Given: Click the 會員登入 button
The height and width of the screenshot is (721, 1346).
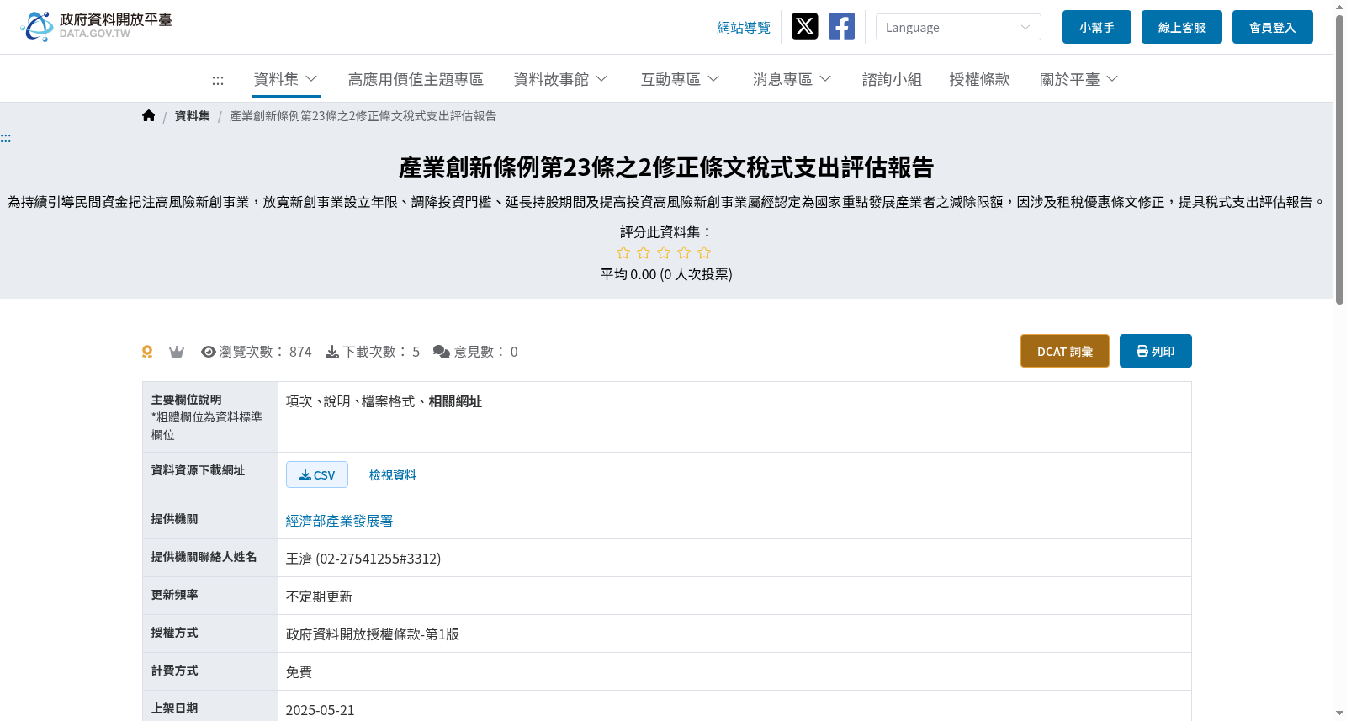Looking at the screenshot, I should (x=1273, y=27).
